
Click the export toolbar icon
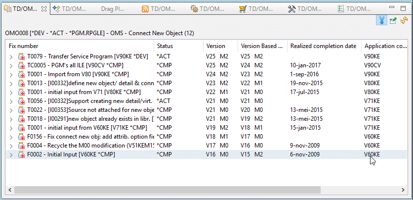point(393,20)
